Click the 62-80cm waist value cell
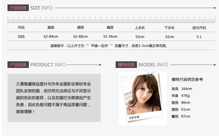 click(80, 36)
